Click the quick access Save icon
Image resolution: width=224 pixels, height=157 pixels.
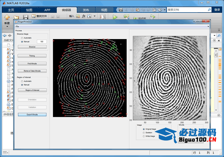click(x=121, y=10)
